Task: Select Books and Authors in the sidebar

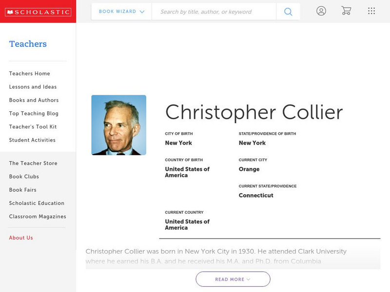Action: 34,100
